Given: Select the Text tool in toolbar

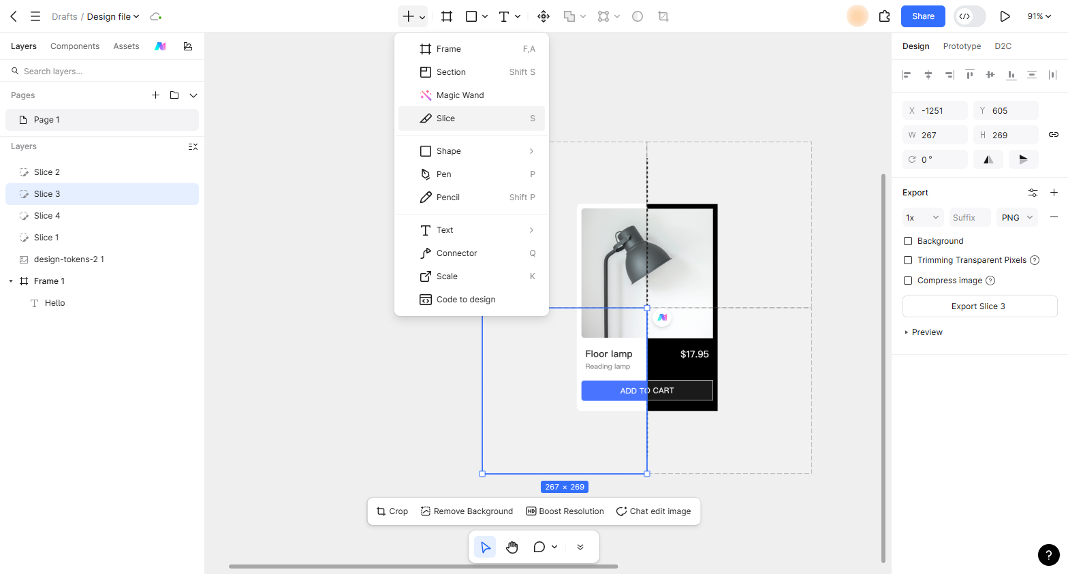Looking at the screenshot, I should click(504, 16).
